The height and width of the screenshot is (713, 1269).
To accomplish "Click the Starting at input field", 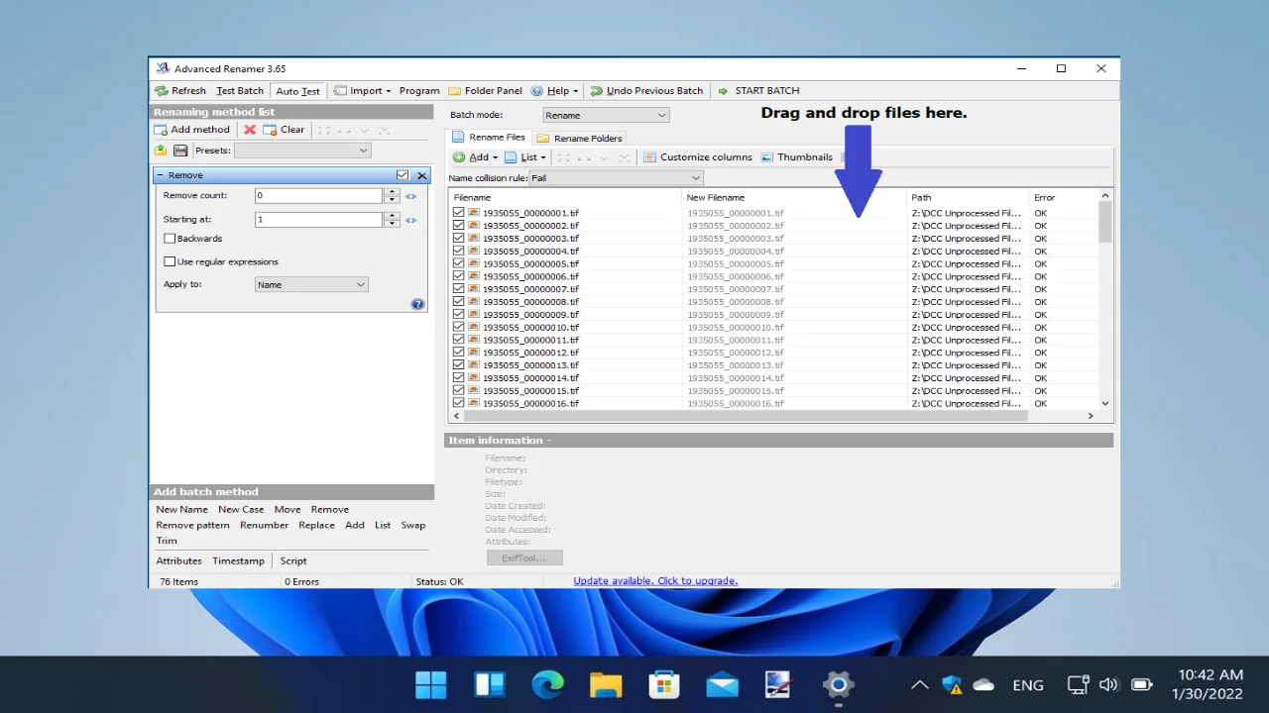I will [x=319, y=220].
